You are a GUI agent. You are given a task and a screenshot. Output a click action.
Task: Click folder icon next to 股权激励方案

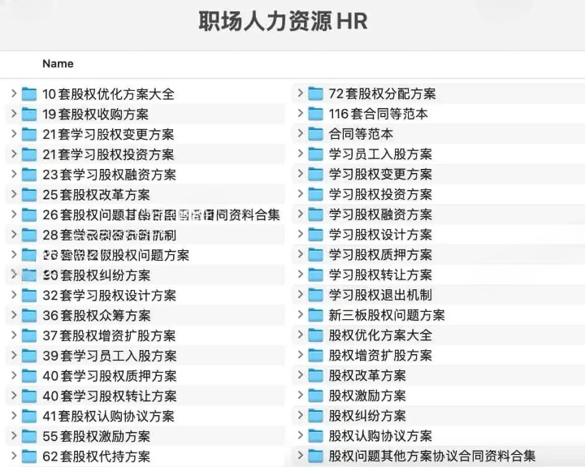tap(315, 396)
